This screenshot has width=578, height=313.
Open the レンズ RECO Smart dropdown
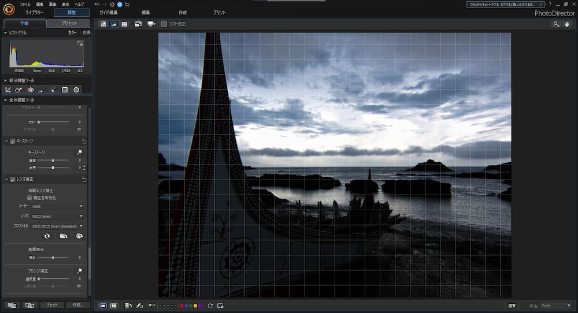point(57,216)
